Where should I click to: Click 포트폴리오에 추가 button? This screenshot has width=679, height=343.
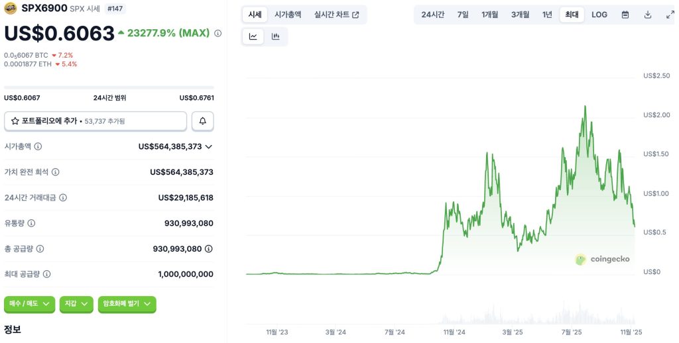click(x=95, y=121)
